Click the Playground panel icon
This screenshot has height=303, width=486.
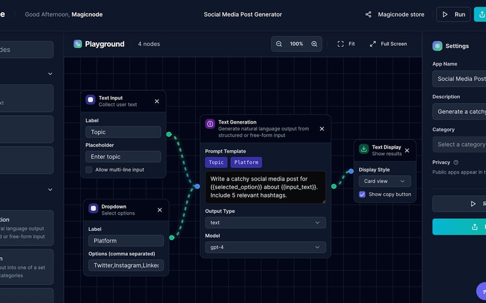78,44
